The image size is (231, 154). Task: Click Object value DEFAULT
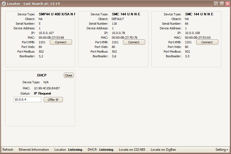118,19
